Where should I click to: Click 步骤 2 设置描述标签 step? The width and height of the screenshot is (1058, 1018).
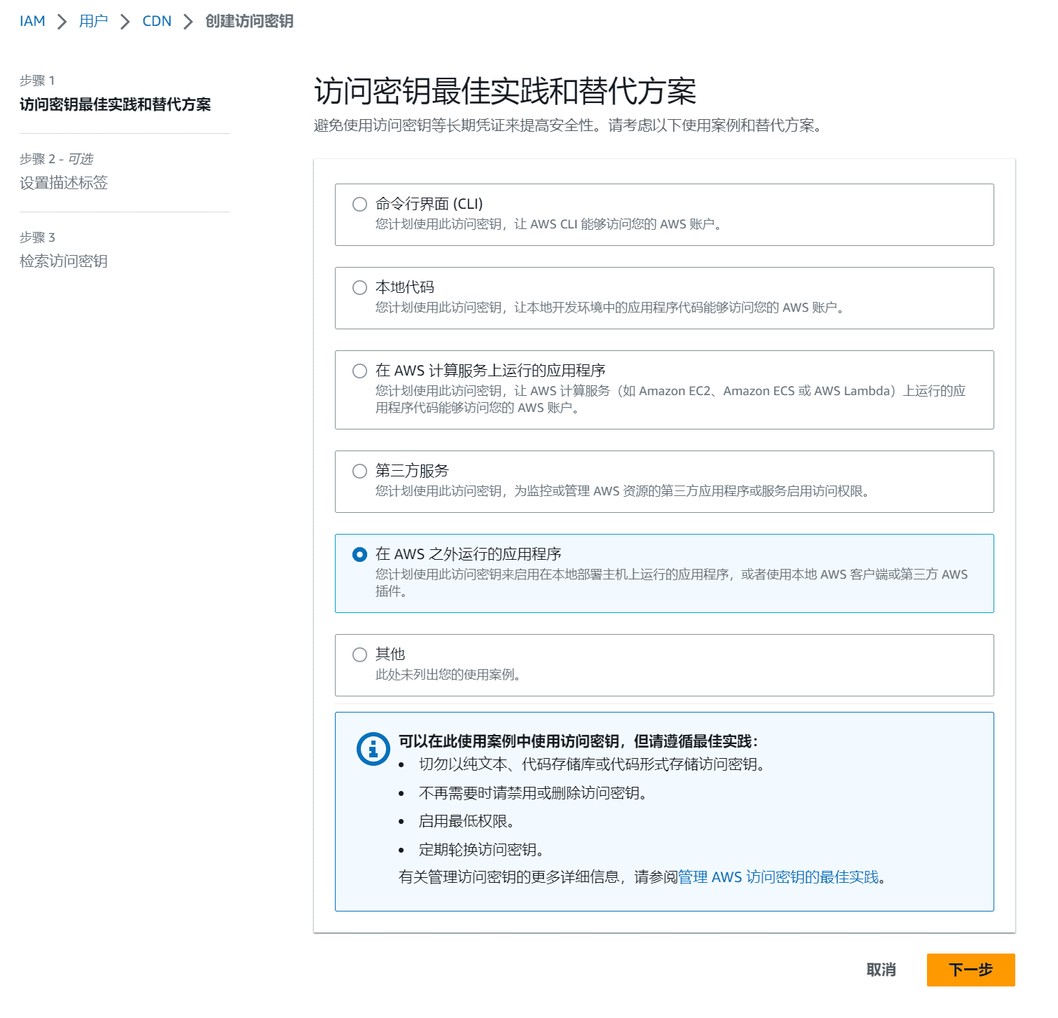coord(65,183)
